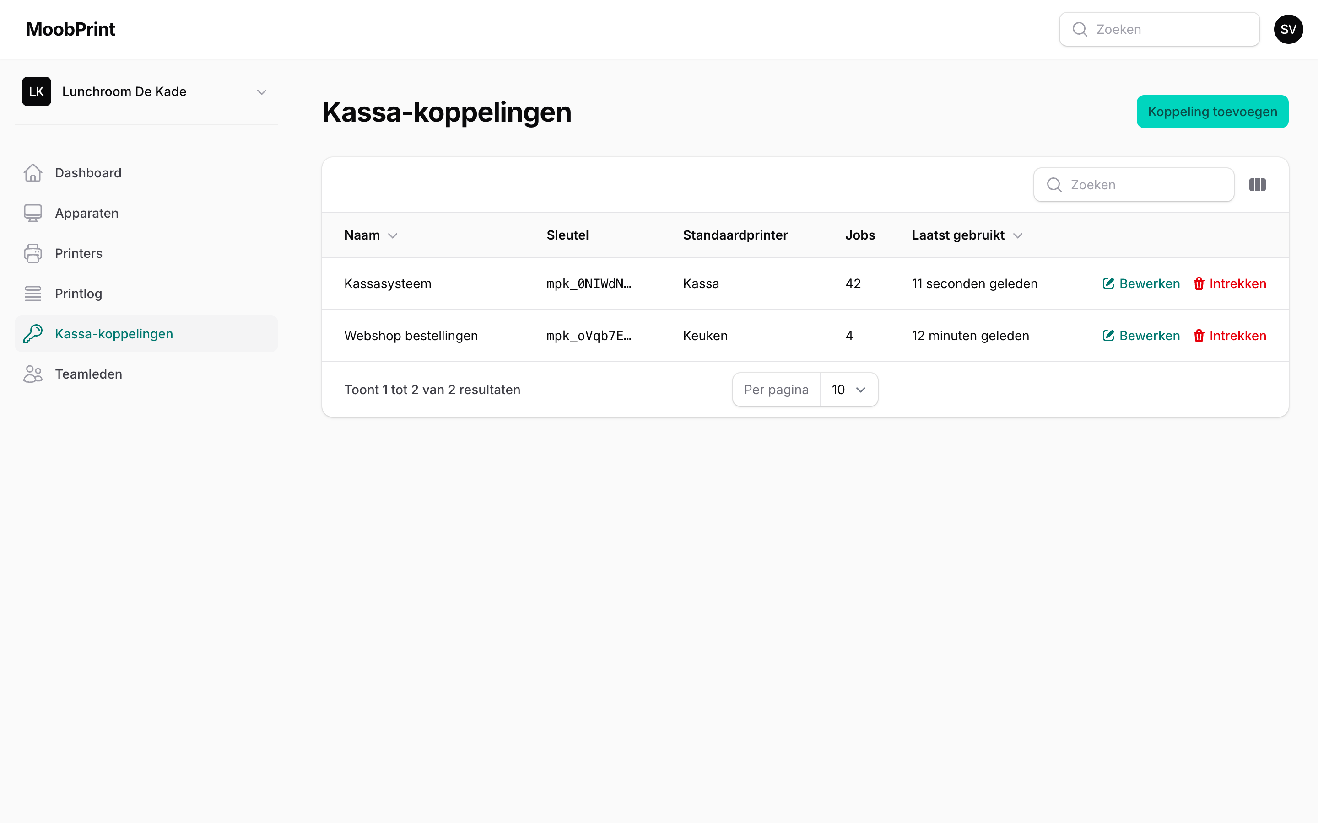
Task: Go to Dashboard menu item
Action: 146,173
